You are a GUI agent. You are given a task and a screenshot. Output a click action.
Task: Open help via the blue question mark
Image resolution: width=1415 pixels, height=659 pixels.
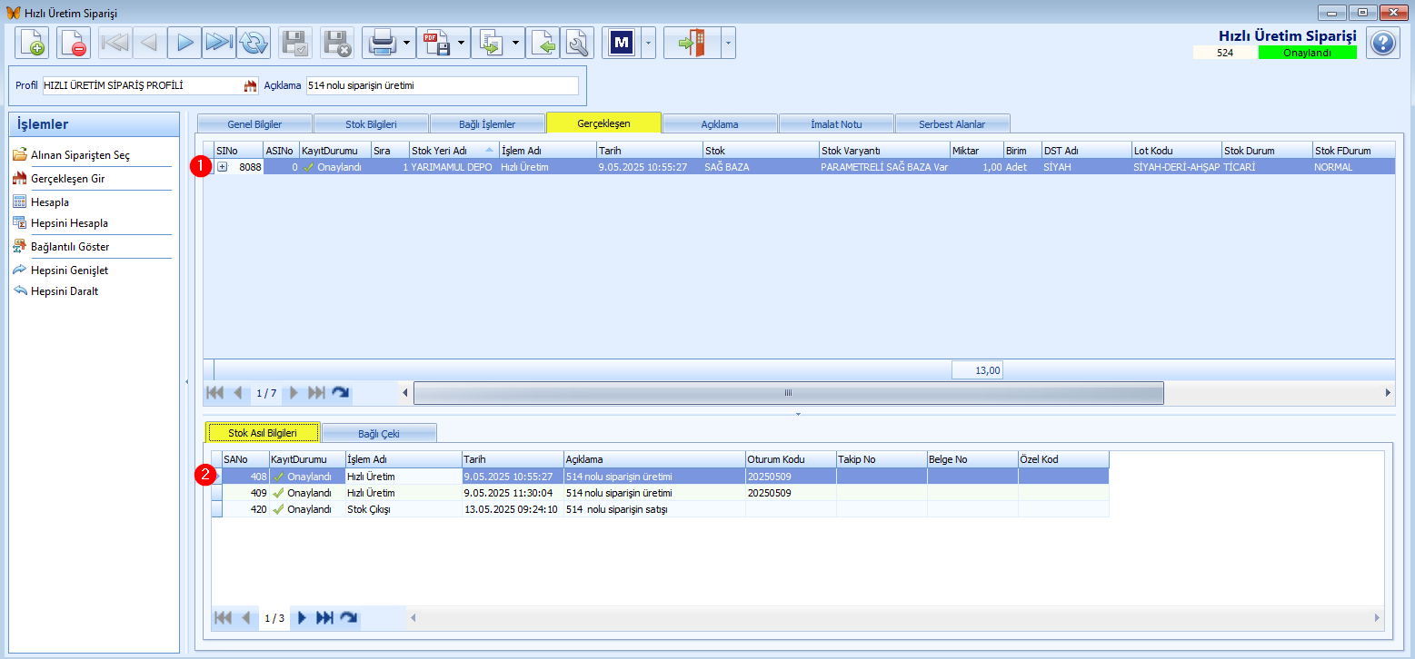click(x=1382, y=43)
